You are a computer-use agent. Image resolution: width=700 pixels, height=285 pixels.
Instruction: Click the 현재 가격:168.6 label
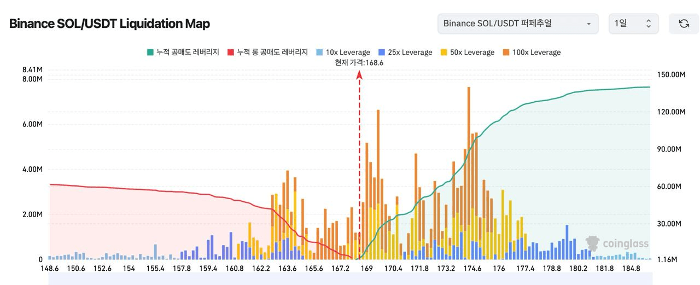point(359,63)
